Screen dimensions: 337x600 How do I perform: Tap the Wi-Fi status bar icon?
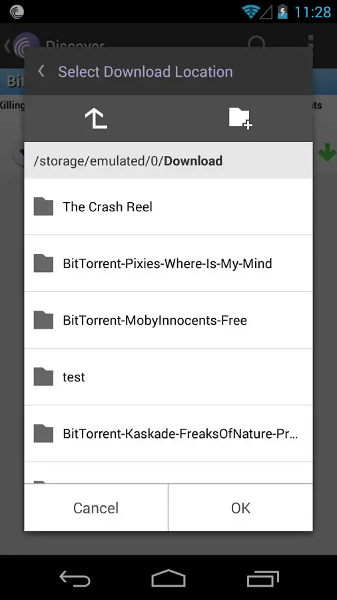[250, 12]
